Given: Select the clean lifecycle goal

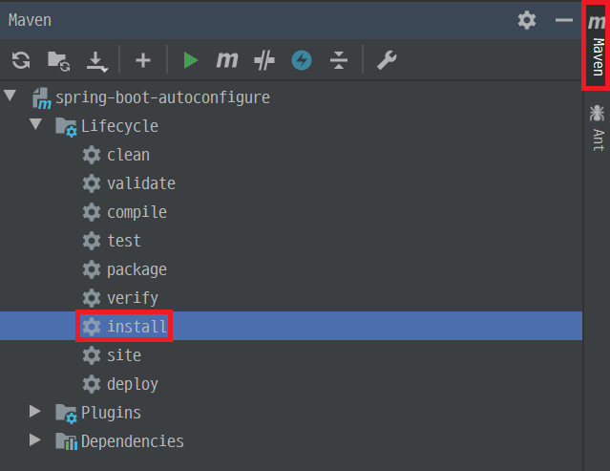Looking at the screenshot, I should (x=128, y=155).
